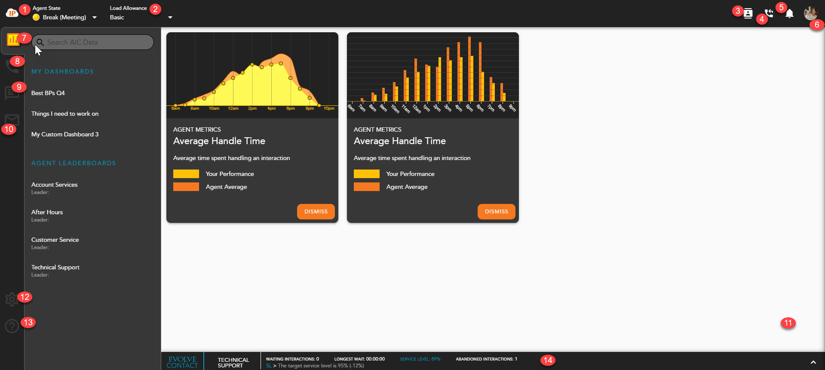The width and height of the screenshot is (825, 370).
Task: Open the chat messages sidebar icon
Action: pyautogui.click(x=12, y=92)
